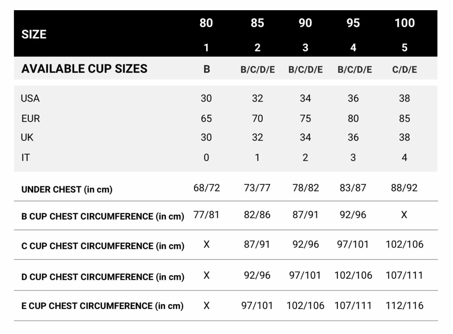Click E CUP CHEST CIRCUMFERENCE row label
This screenshot has width=453, height=334.
(x=102, y=306)
